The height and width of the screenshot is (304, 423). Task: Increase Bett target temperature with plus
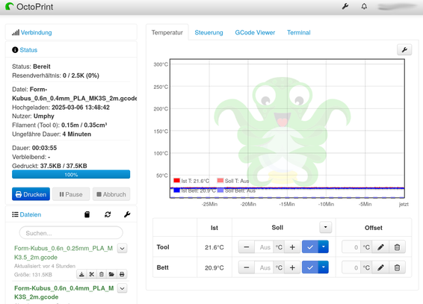[292, 267]
